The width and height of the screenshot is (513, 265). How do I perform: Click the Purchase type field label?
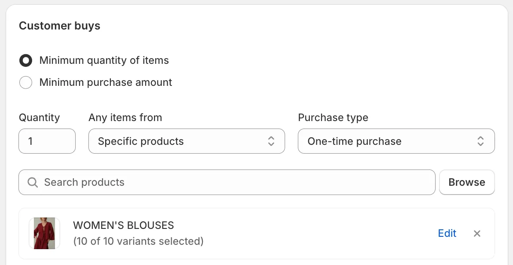point(333,118)
